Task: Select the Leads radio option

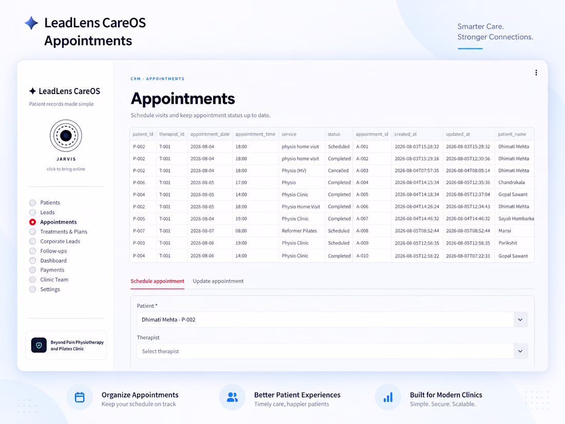Action: (x=32, y=212)
